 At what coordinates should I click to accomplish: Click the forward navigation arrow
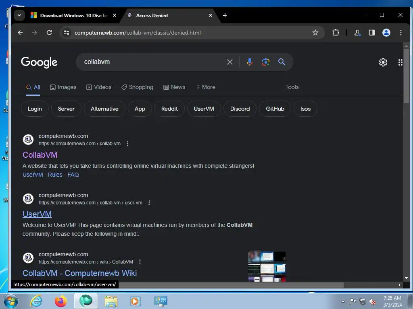click(x=35, y=33)
